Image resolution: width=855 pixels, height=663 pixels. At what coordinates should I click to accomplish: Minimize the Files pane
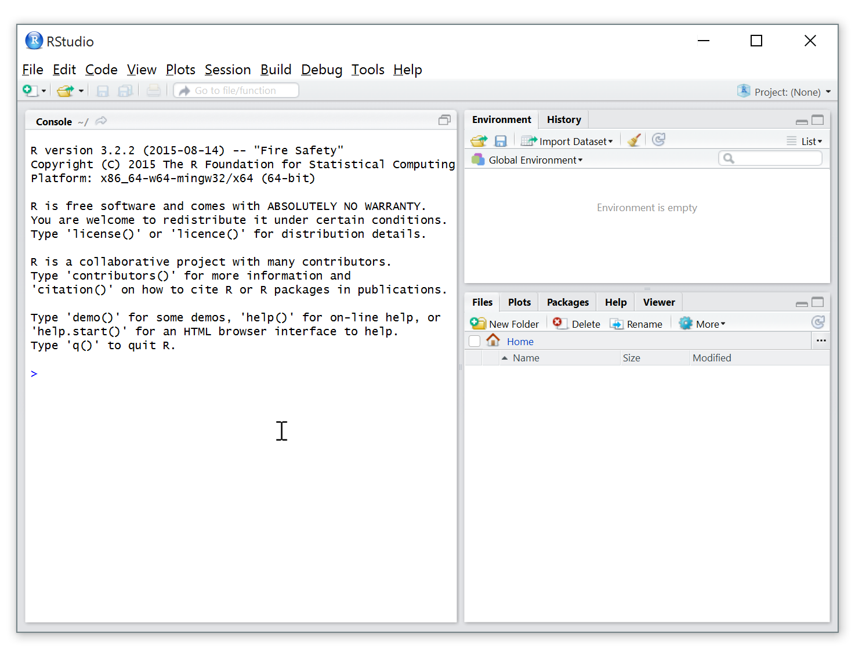pyautogui.click(x=802, y=304)
